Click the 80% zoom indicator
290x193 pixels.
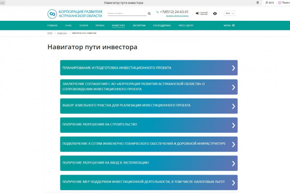tap(270, 2)
